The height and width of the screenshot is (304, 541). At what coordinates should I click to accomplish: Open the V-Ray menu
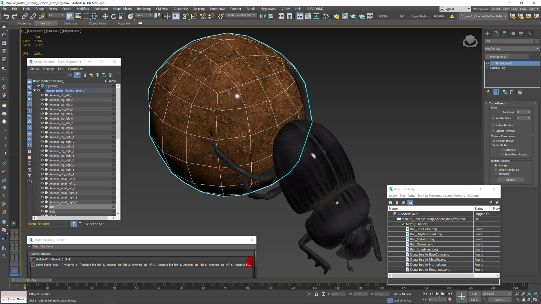(x=285, y=9)
